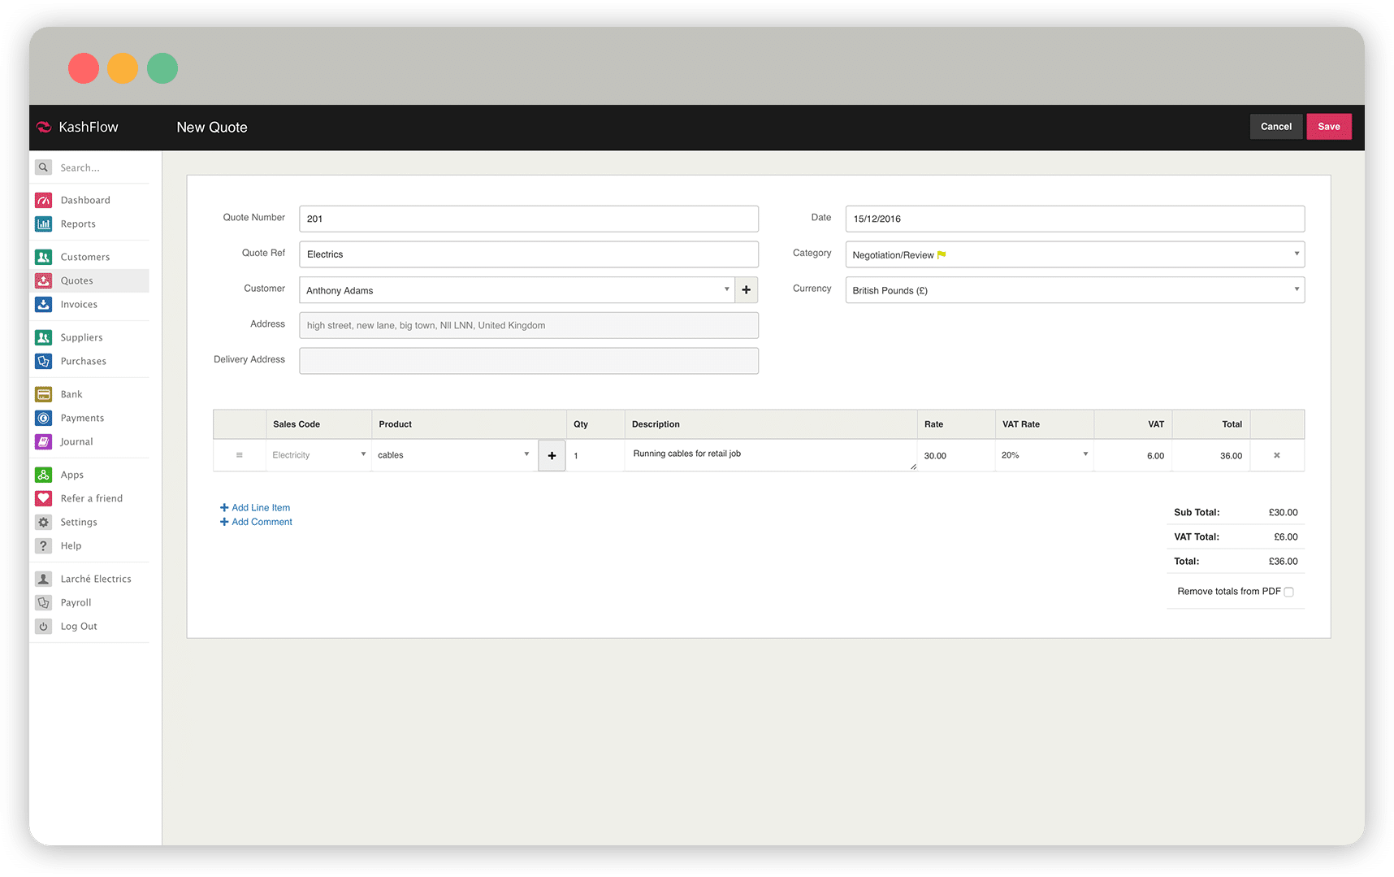Click the Bank card icon
1394x877 pixels.
point(44,394)
